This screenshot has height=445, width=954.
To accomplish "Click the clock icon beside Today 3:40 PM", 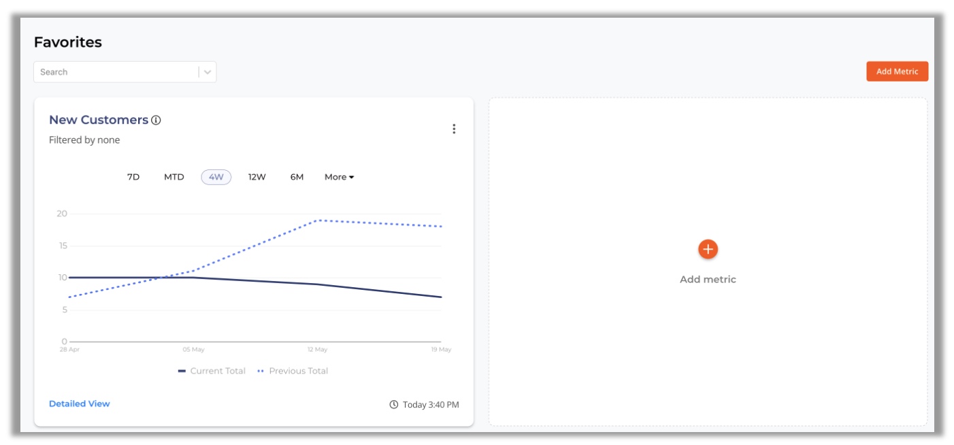I will (x=393, y=405).
